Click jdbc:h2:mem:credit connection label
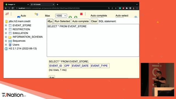This screenshot has height=99, width=176. (x=20, y=21)
